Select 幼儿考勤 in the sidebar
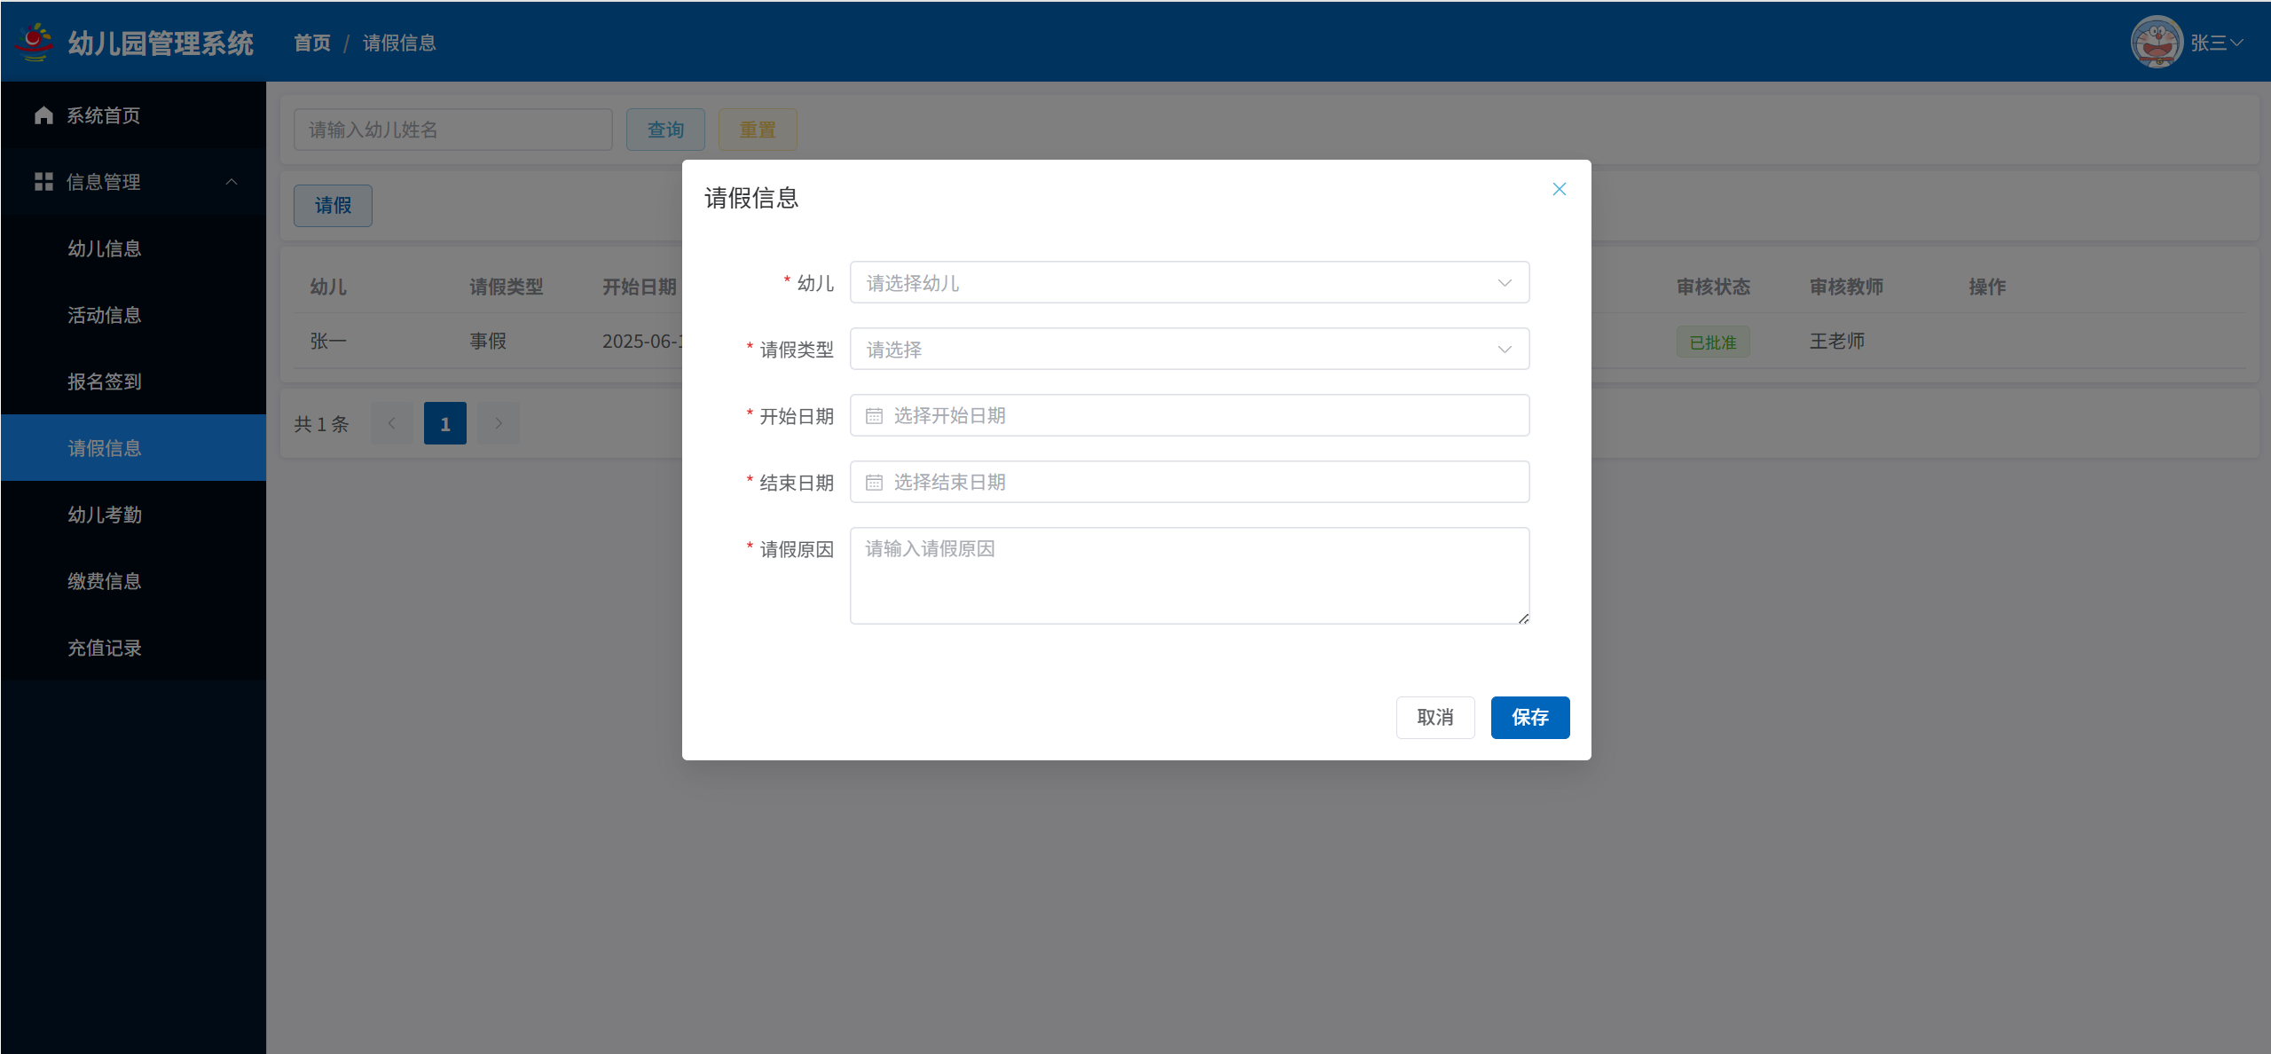This screenshot has width=2271, height=1054. click(105, 515)
